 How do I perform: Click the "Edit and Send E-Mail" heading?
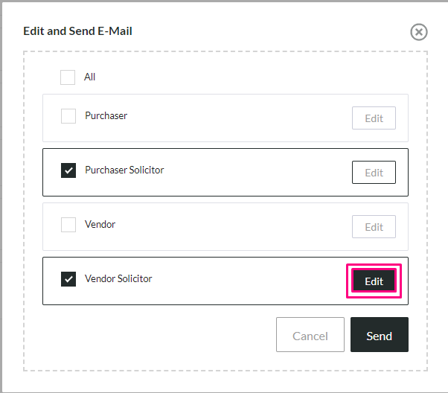[77, 31]
